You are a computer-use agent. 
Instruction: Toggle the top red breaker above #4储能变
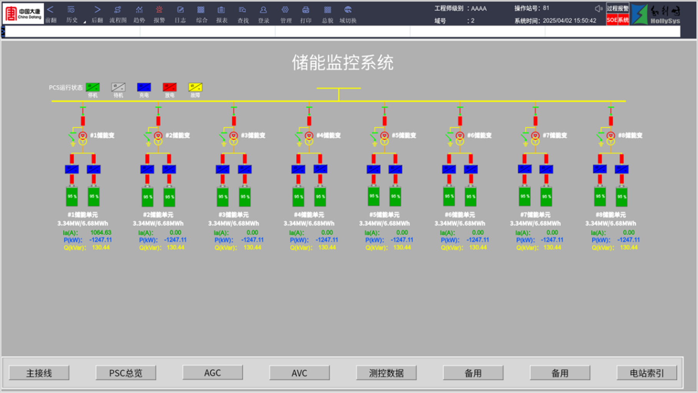tap(309, 121)
